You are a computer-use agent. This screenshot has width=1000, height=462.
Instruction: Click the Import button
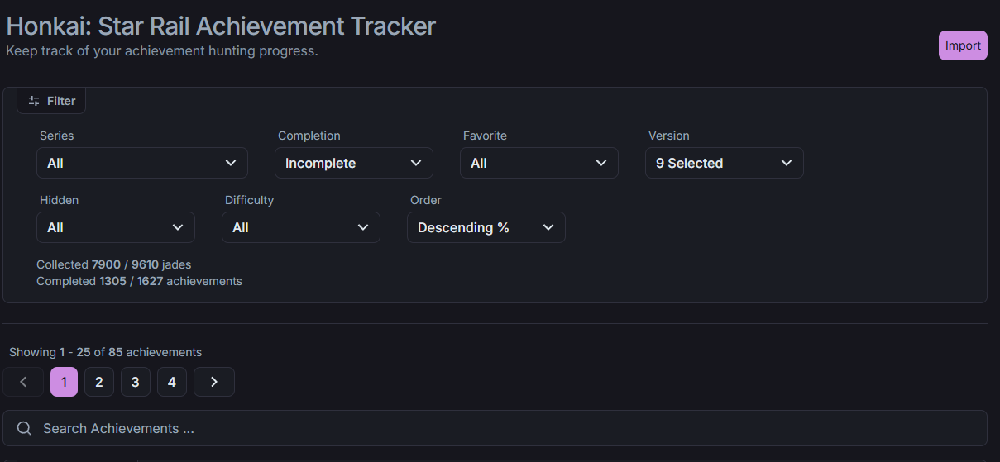tap(963, 45)
